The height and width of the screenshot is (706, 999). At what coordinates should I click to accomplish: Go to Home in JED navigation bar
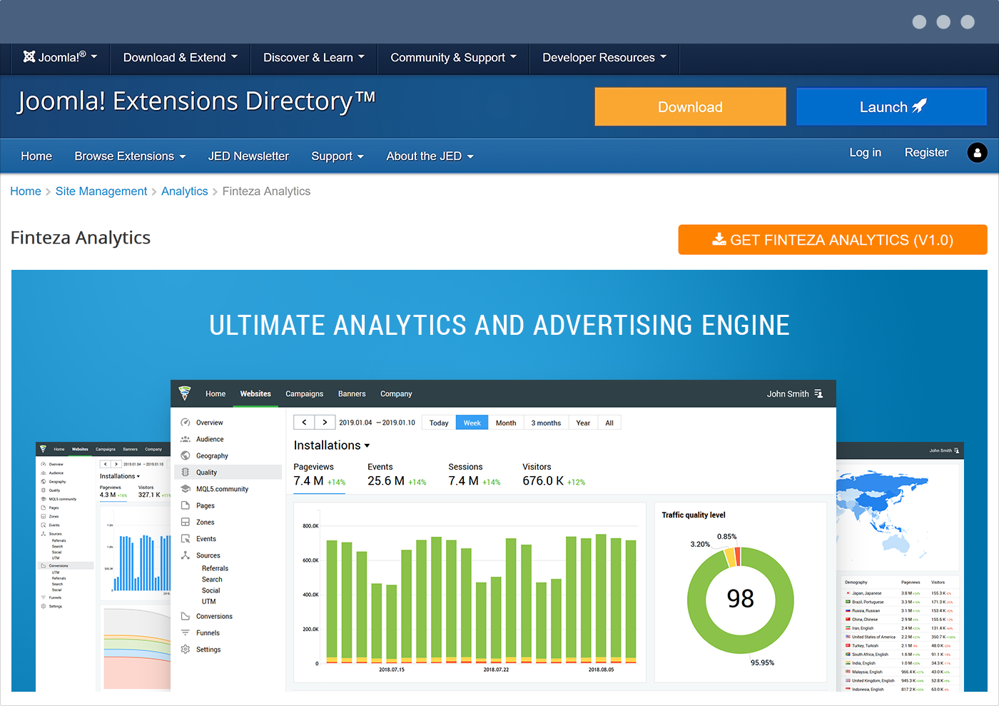pyautogui.click(x=36, y=156)
